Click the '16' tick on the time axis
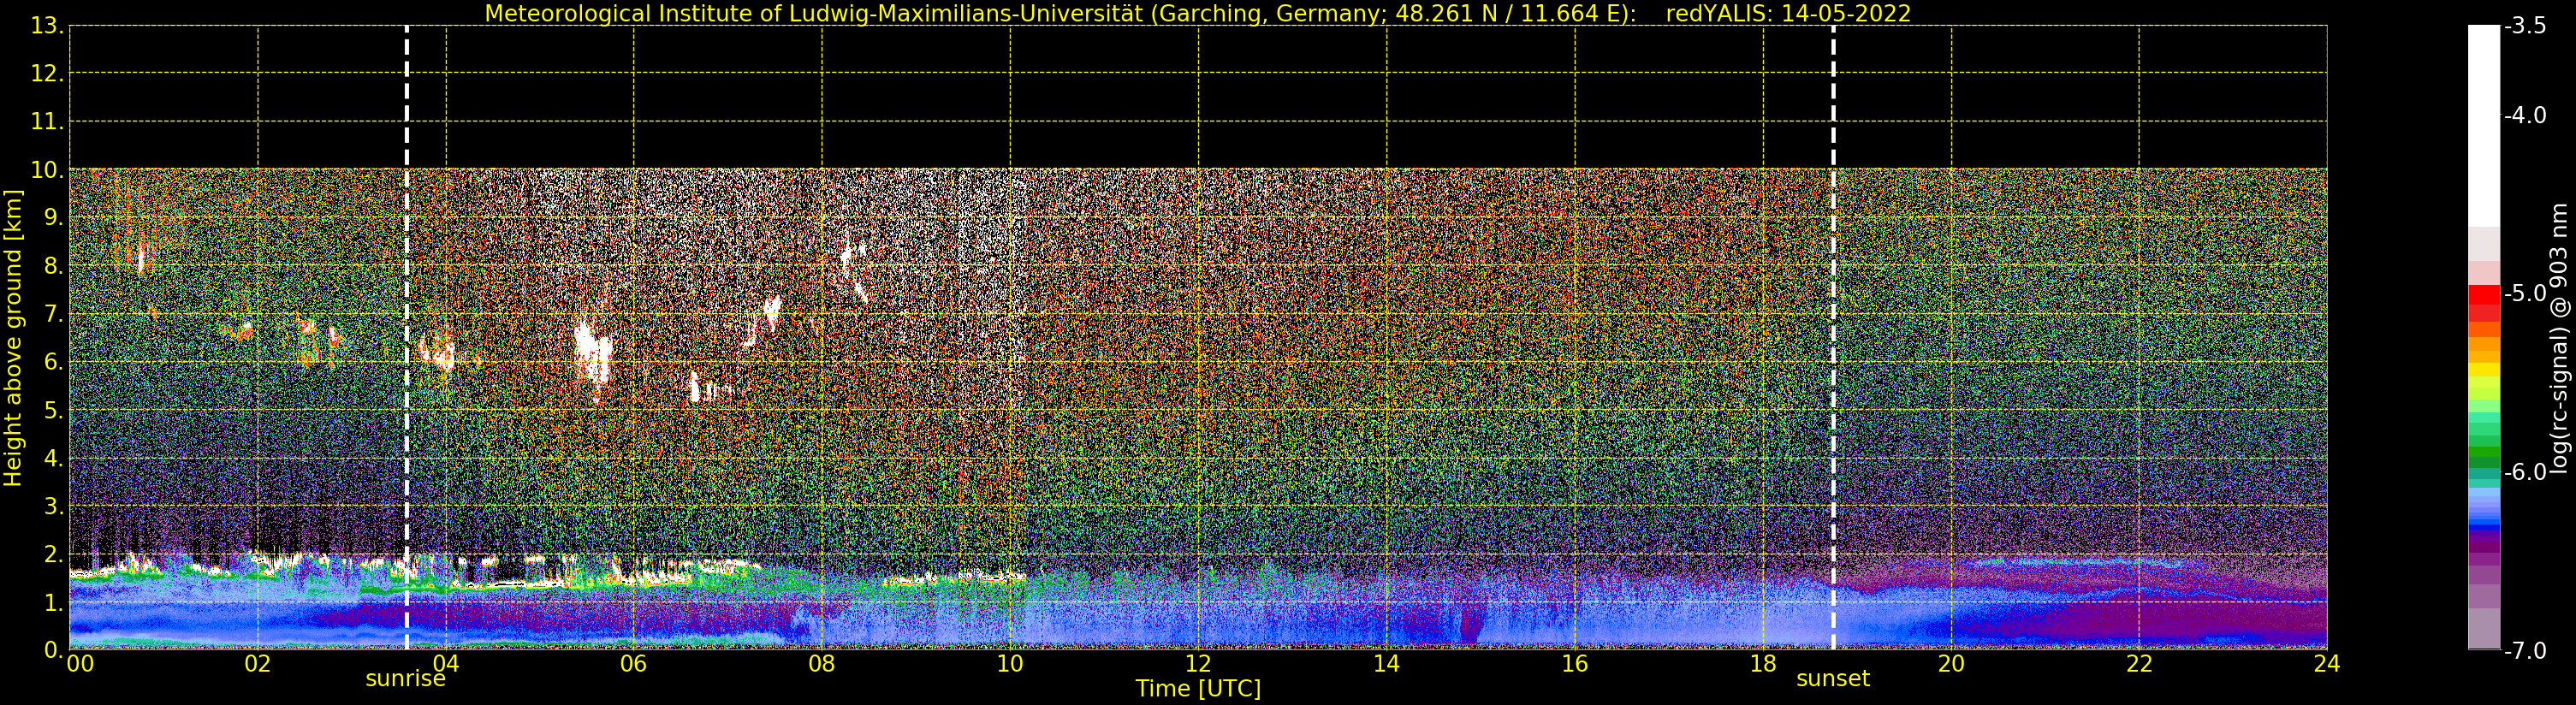2576x705 pixels. pyautogui.click(x=1574, y=664)
